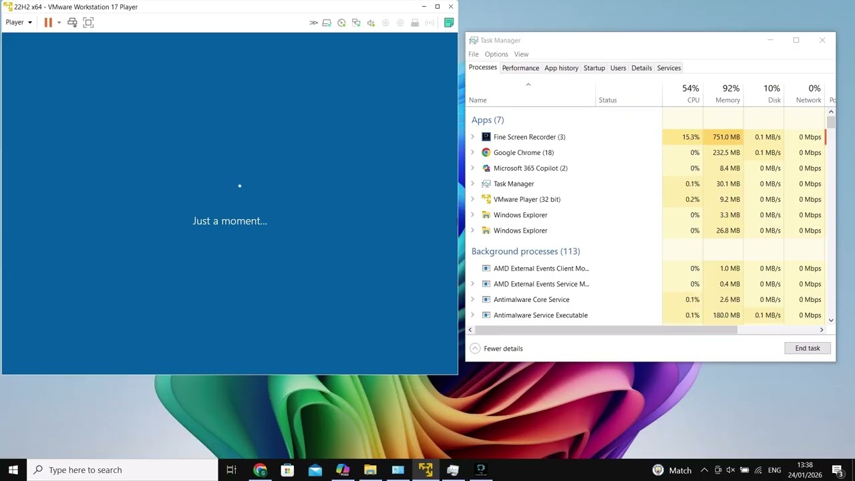
Task: Switch to the Users tab
Action: coord(618,68)
